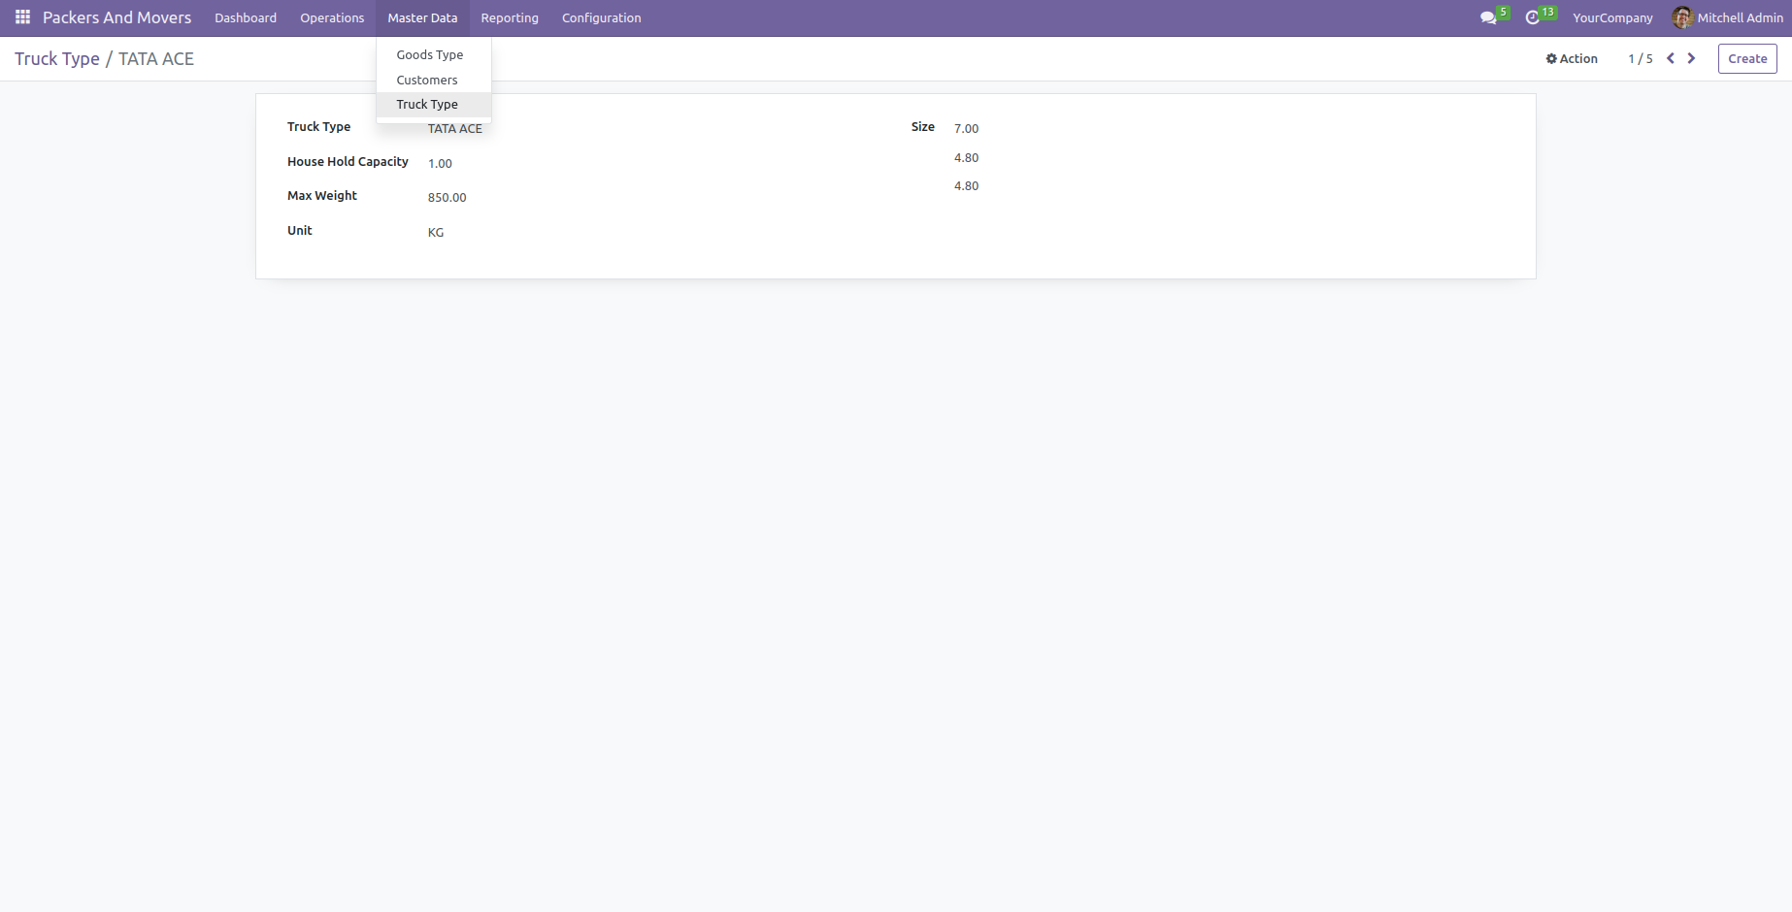Click Packers And Movers app title
The image size is (1792, 912).
point(116,17)
